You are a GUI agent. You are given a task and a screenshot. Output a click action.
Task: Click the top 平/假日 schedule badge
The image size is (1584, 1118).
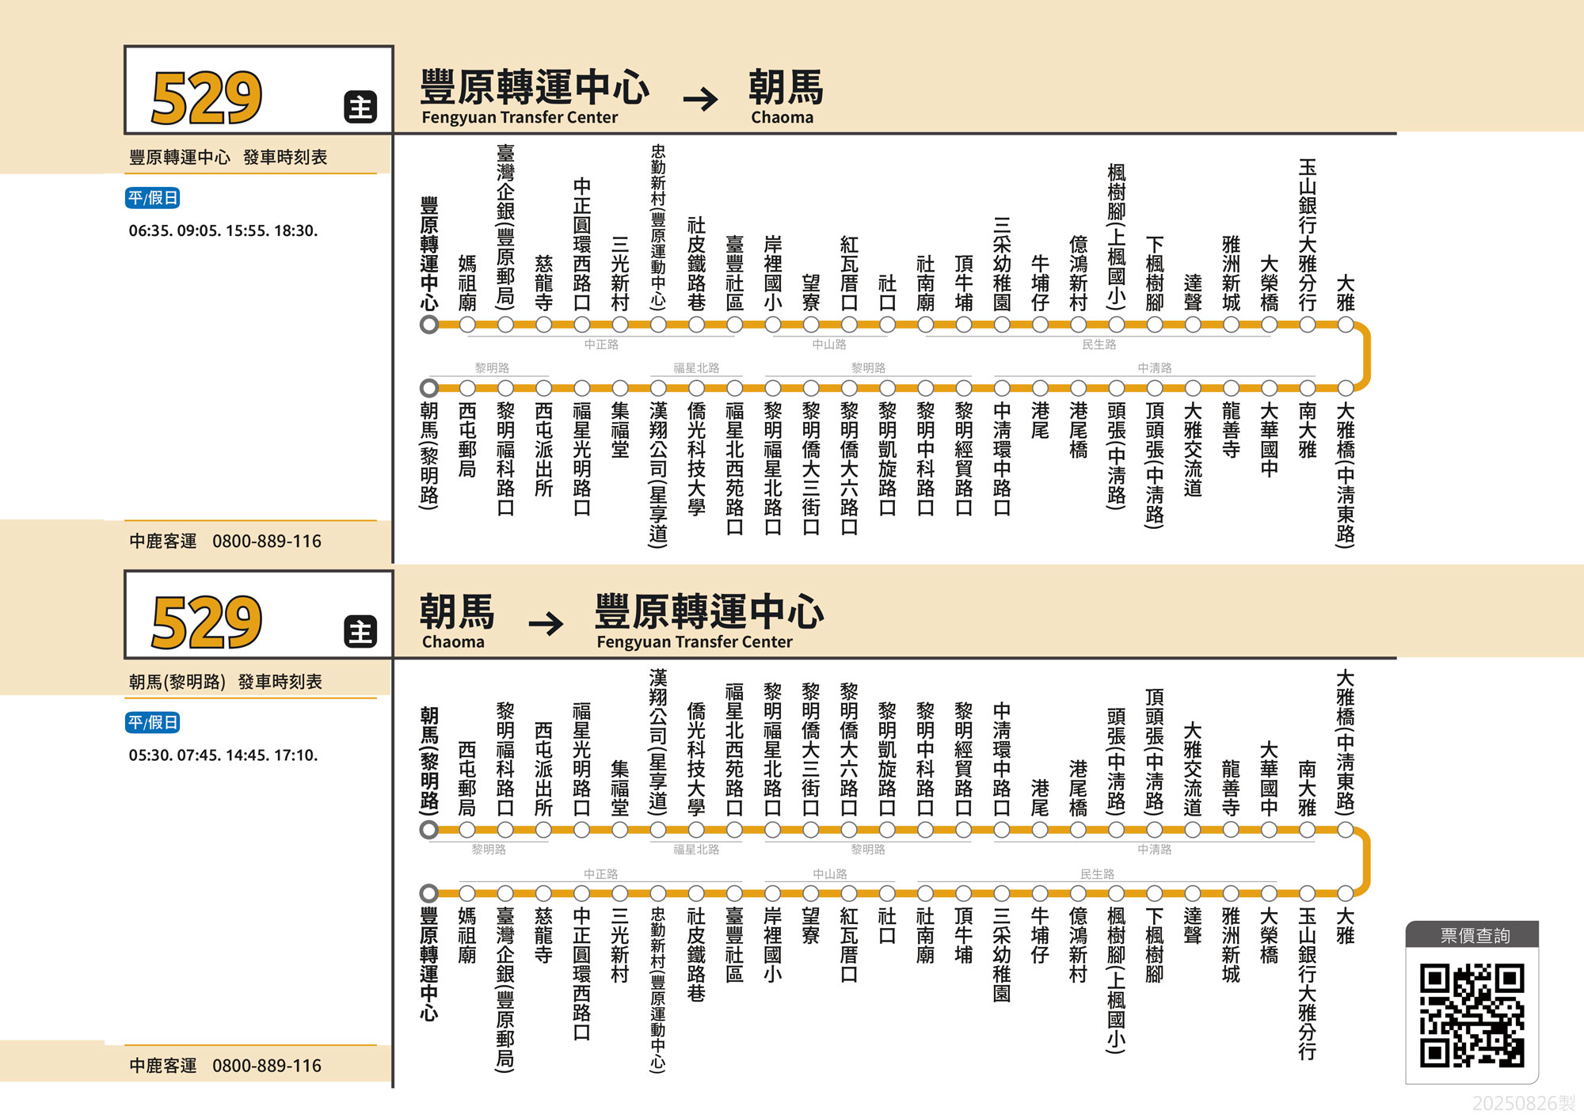pyautogui.click(x=153, y=197)
